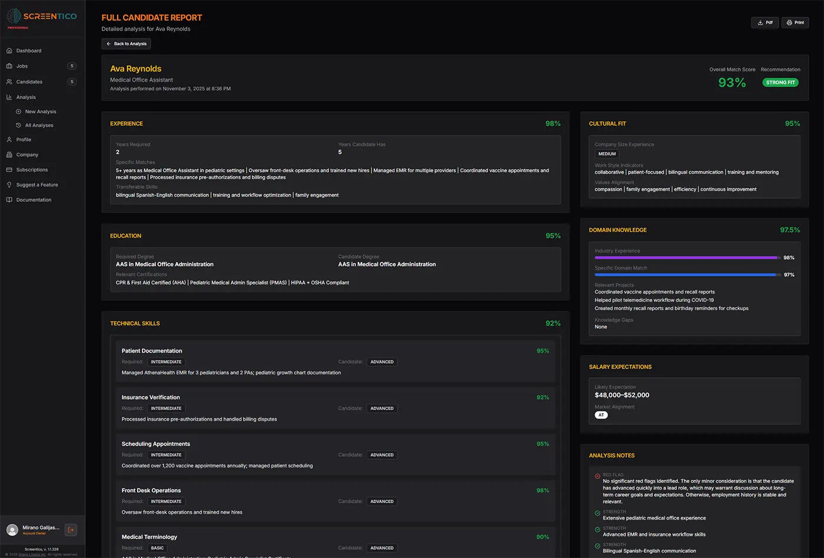The width and height of the screenshot is (824, 558).
Task: Toggle the STRONG FIT recommendation badge
Action: (780, 82)
